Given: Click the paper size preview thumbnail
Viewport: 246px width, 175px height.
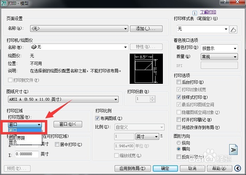Looking at the screenshot, I should pos(146,69).
